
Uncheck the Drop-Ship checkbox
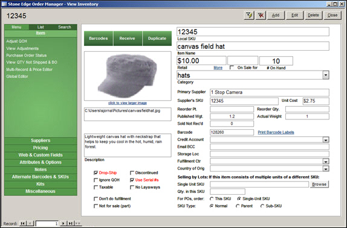[96, 173]
